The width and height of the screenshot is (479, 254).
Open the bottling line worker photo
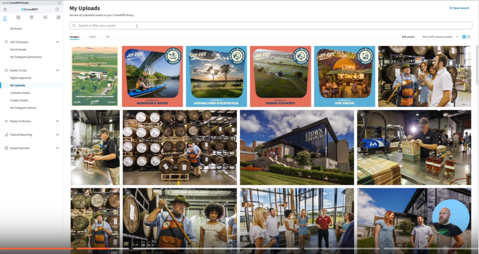click(95, 147)
